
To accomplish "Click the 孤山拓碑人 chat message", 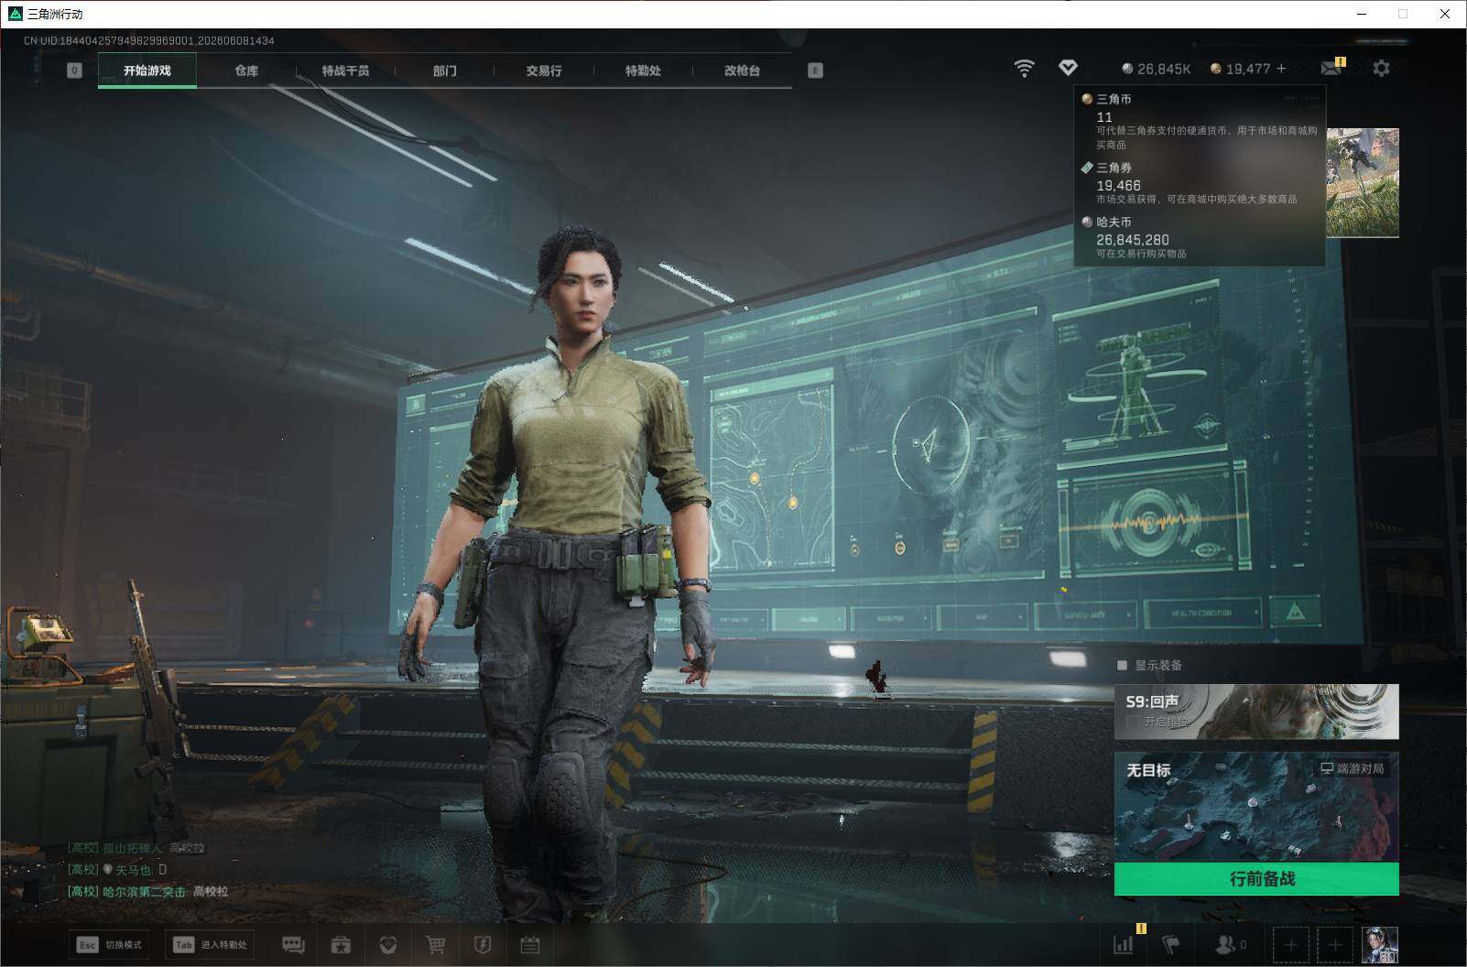I will click(x=136, y=848).
